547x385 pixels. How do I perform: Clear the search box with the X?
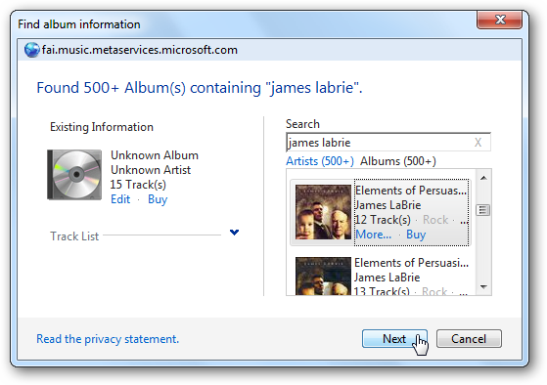(478, 142)
